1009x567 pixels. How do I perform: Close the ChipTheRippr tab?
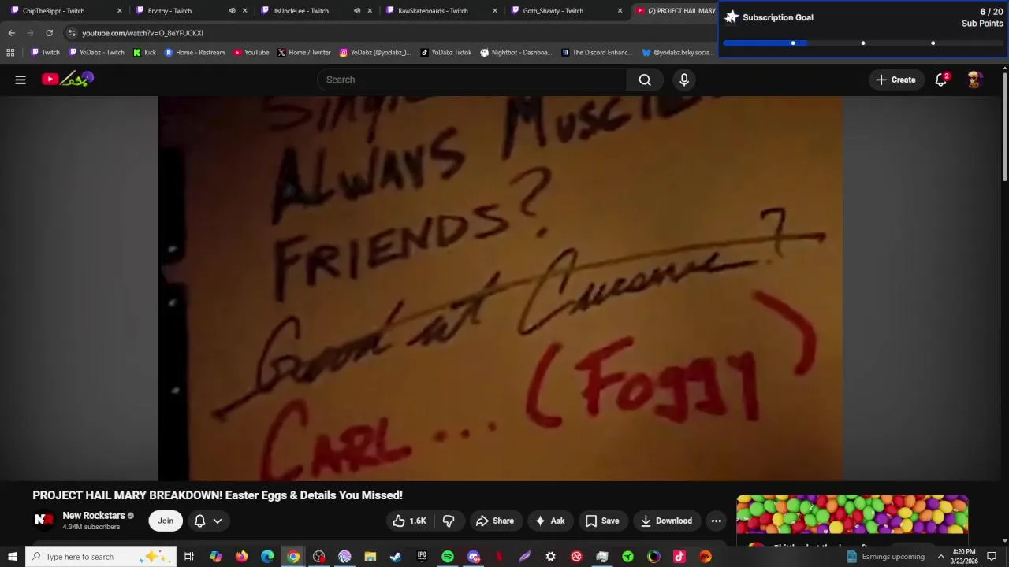coord(120,11)
